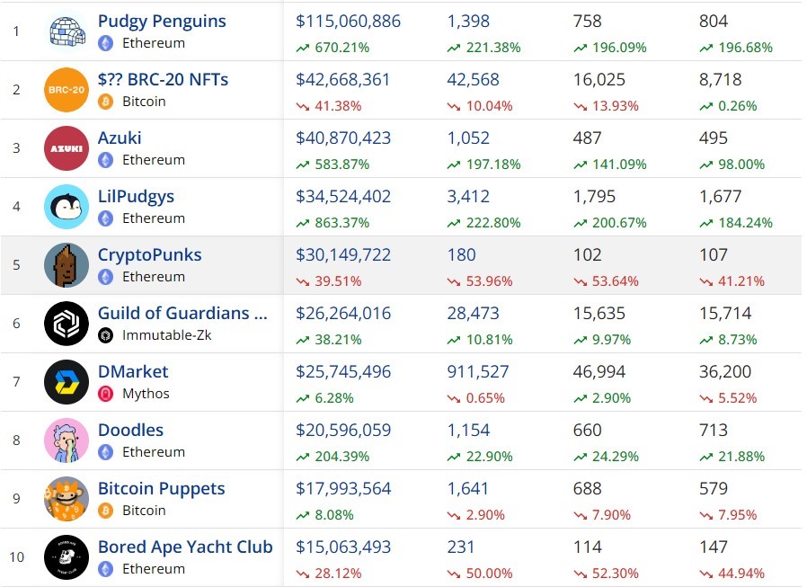The width and height of the screenshot is (807, 587).
Task: Click the Bored Ape Yacht Club logo
Action: 67,557
